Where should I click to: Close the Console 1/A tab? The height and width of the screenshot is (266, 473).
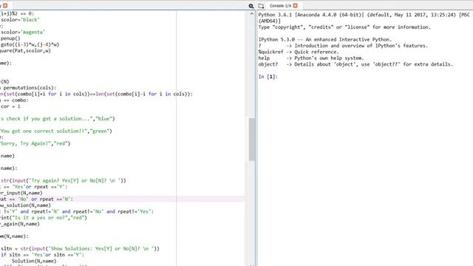coord(296,5)
